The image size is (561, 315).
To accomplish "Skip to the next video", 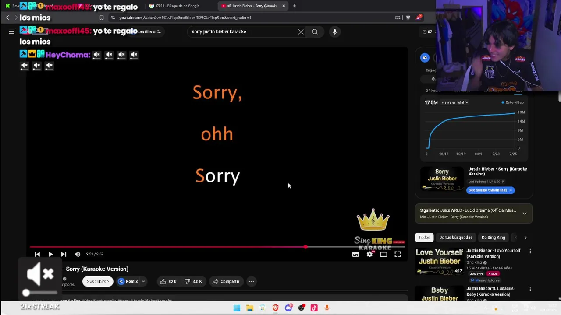I will [x=64, y=254].
